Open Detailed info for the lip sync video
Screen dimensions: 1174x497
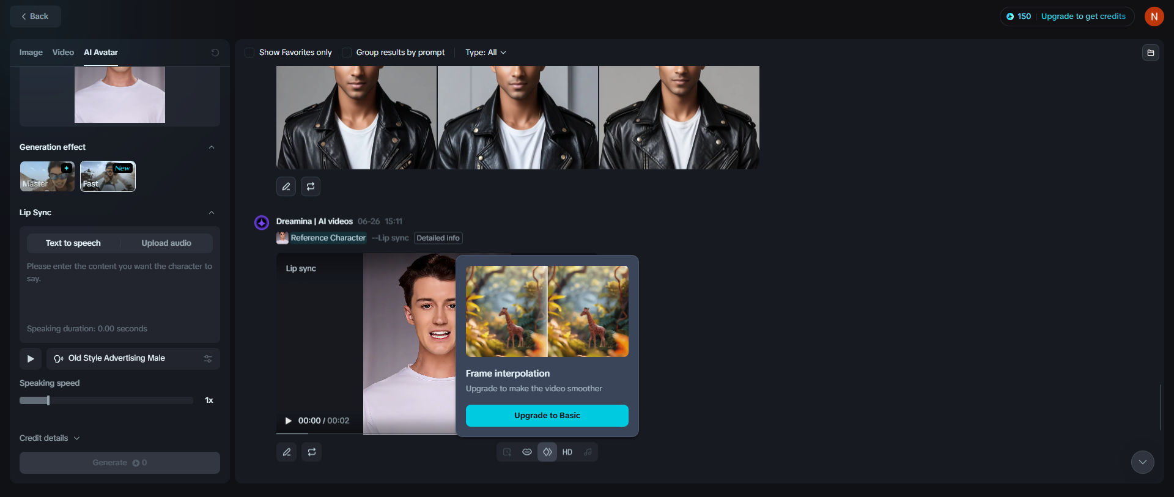(x=438, y=238)
